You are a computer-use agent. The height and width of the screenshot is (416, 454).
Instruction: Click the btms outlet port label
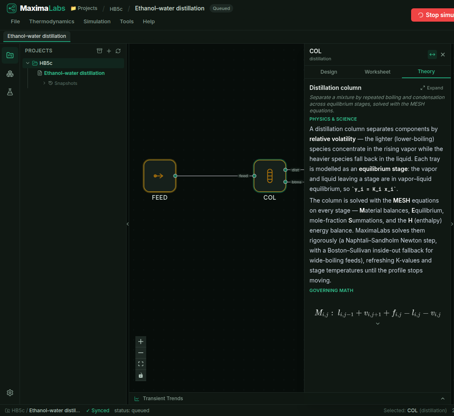coord(297,182)
